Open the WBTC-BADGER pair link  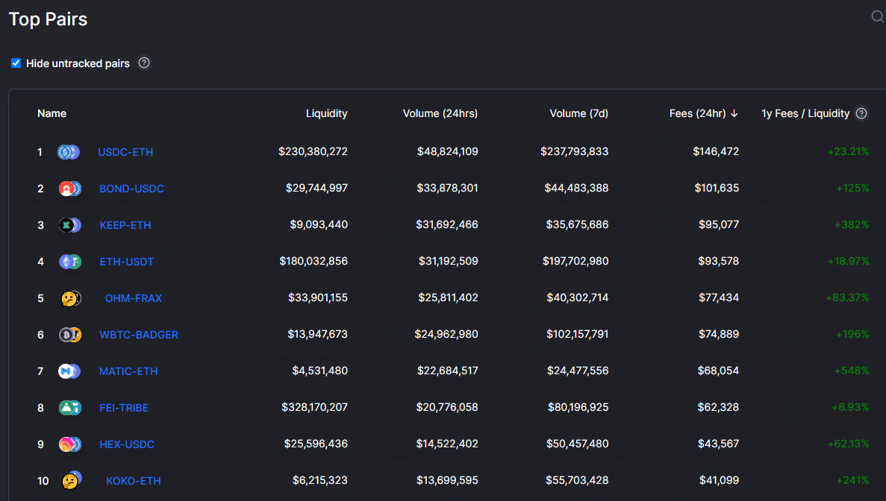139,335
